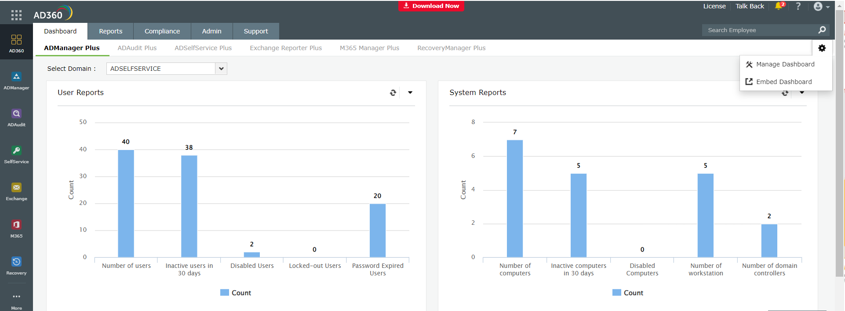Viewport: 845px width, 311px height.
Task: Expand the Select Domain dropdown
Action: tap(221, 69)
